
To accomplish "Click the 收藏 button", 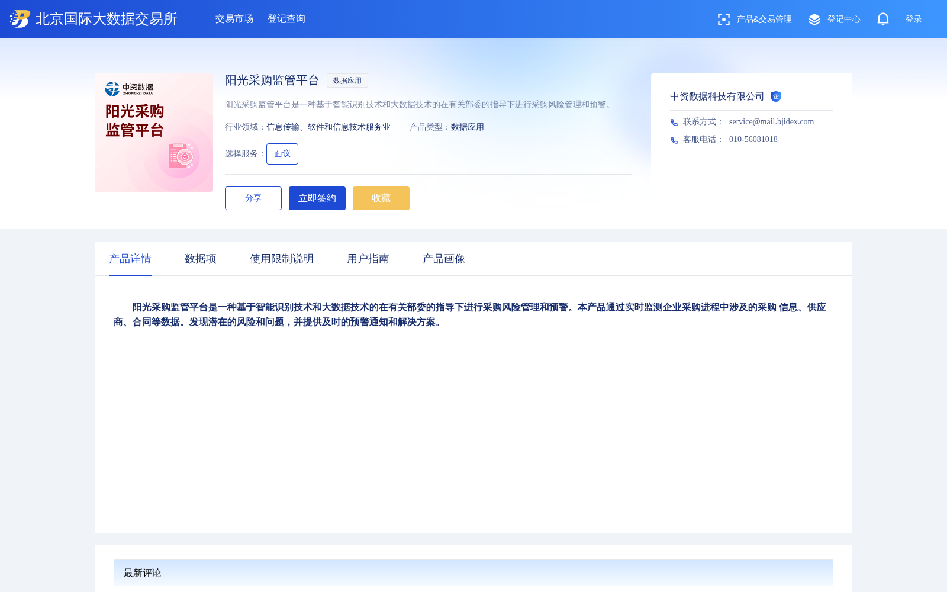I will (x=381, y=198).
